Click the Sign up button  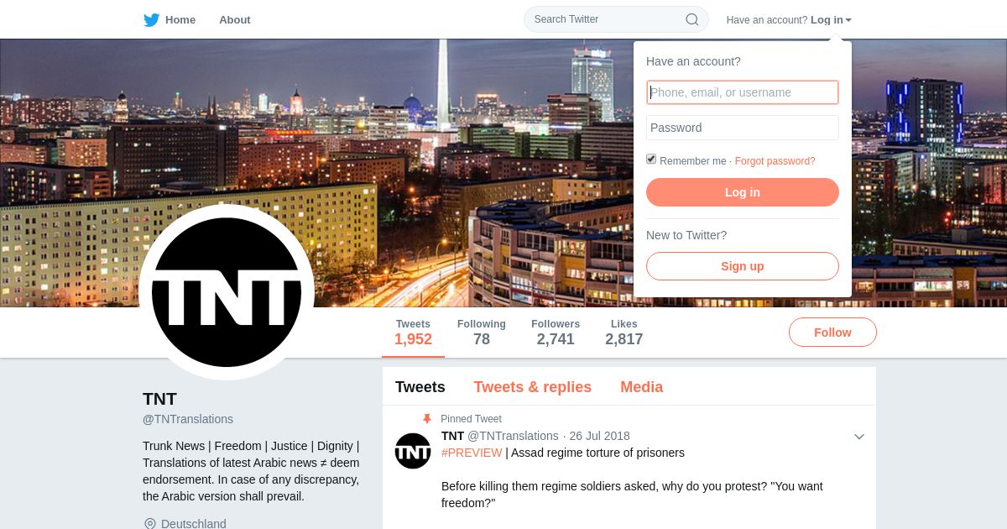[743, 266]
